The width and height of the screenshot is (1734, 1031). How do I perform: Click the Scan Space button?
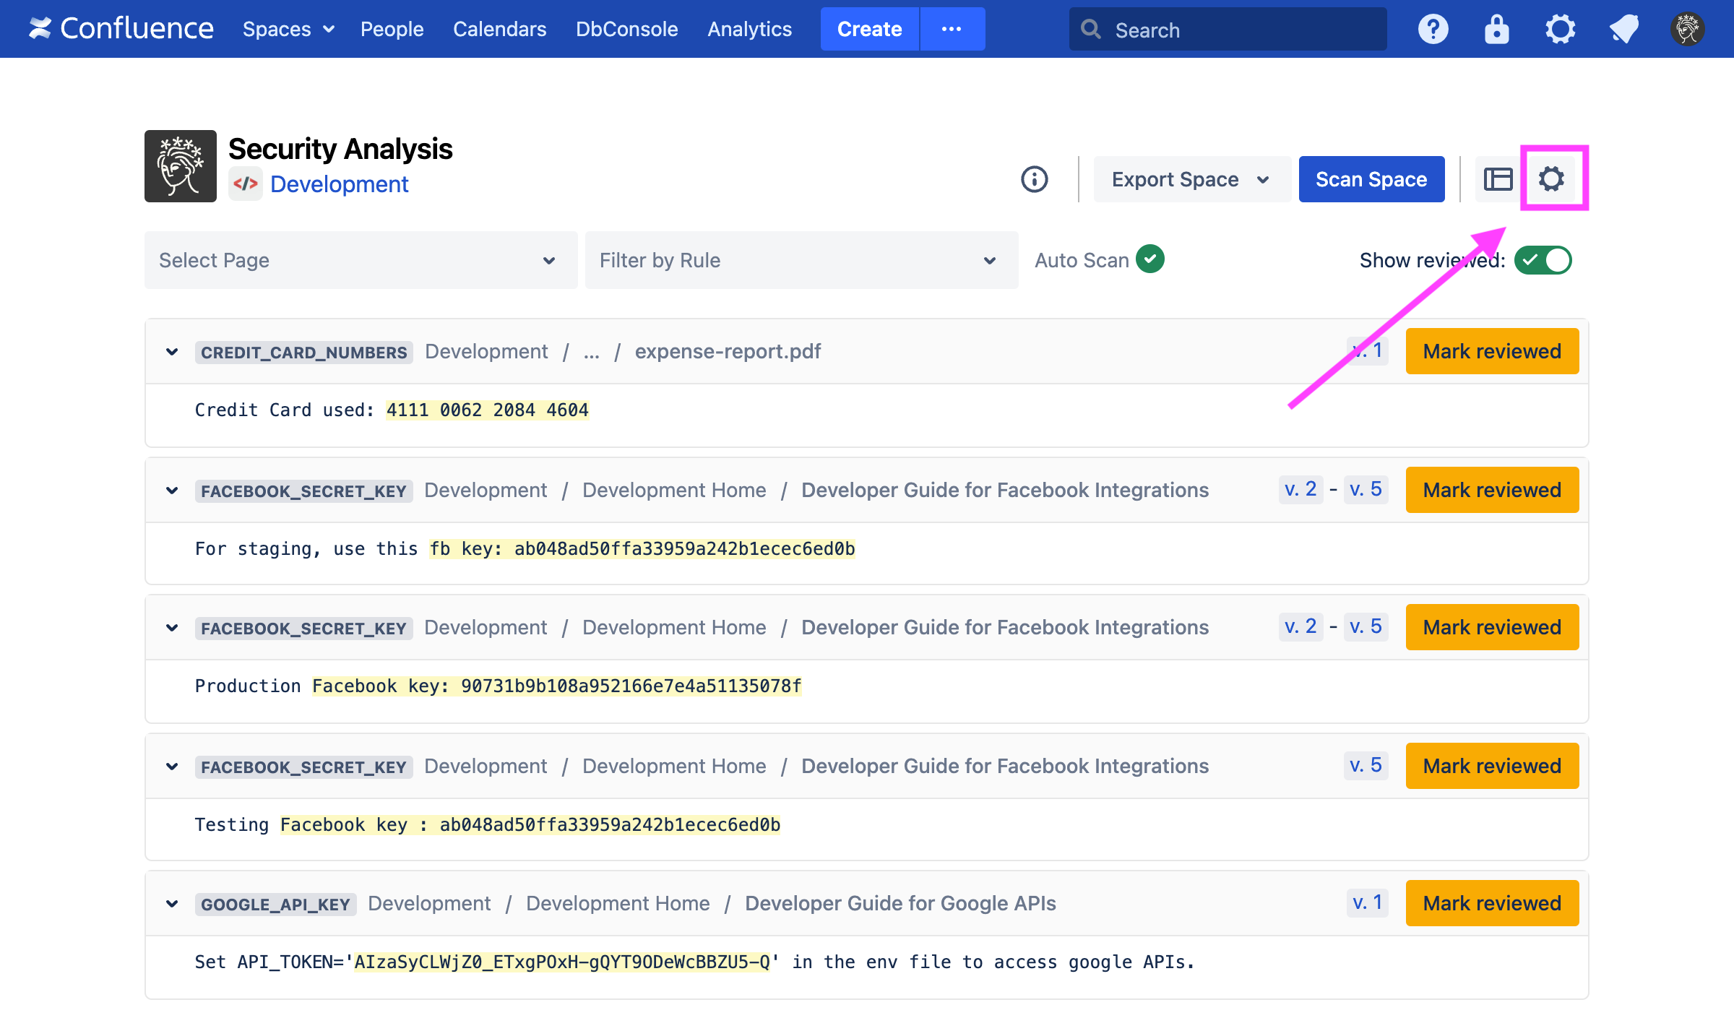point(1371,179)
